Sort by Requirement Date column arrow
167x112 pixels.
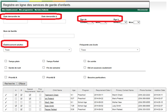coord(111,90)
